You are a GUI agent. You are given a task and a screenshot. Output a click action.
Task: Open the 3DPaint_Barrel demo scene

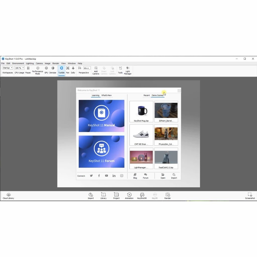click(x=166, y=112)
